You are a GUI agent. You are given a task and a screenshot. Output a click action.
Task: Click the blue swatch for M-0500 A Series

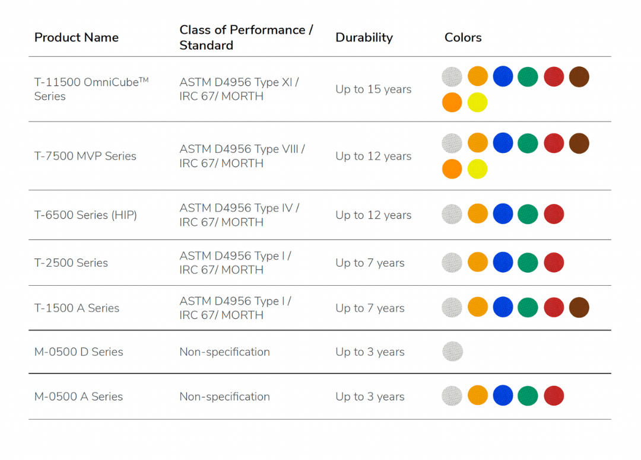503,396
